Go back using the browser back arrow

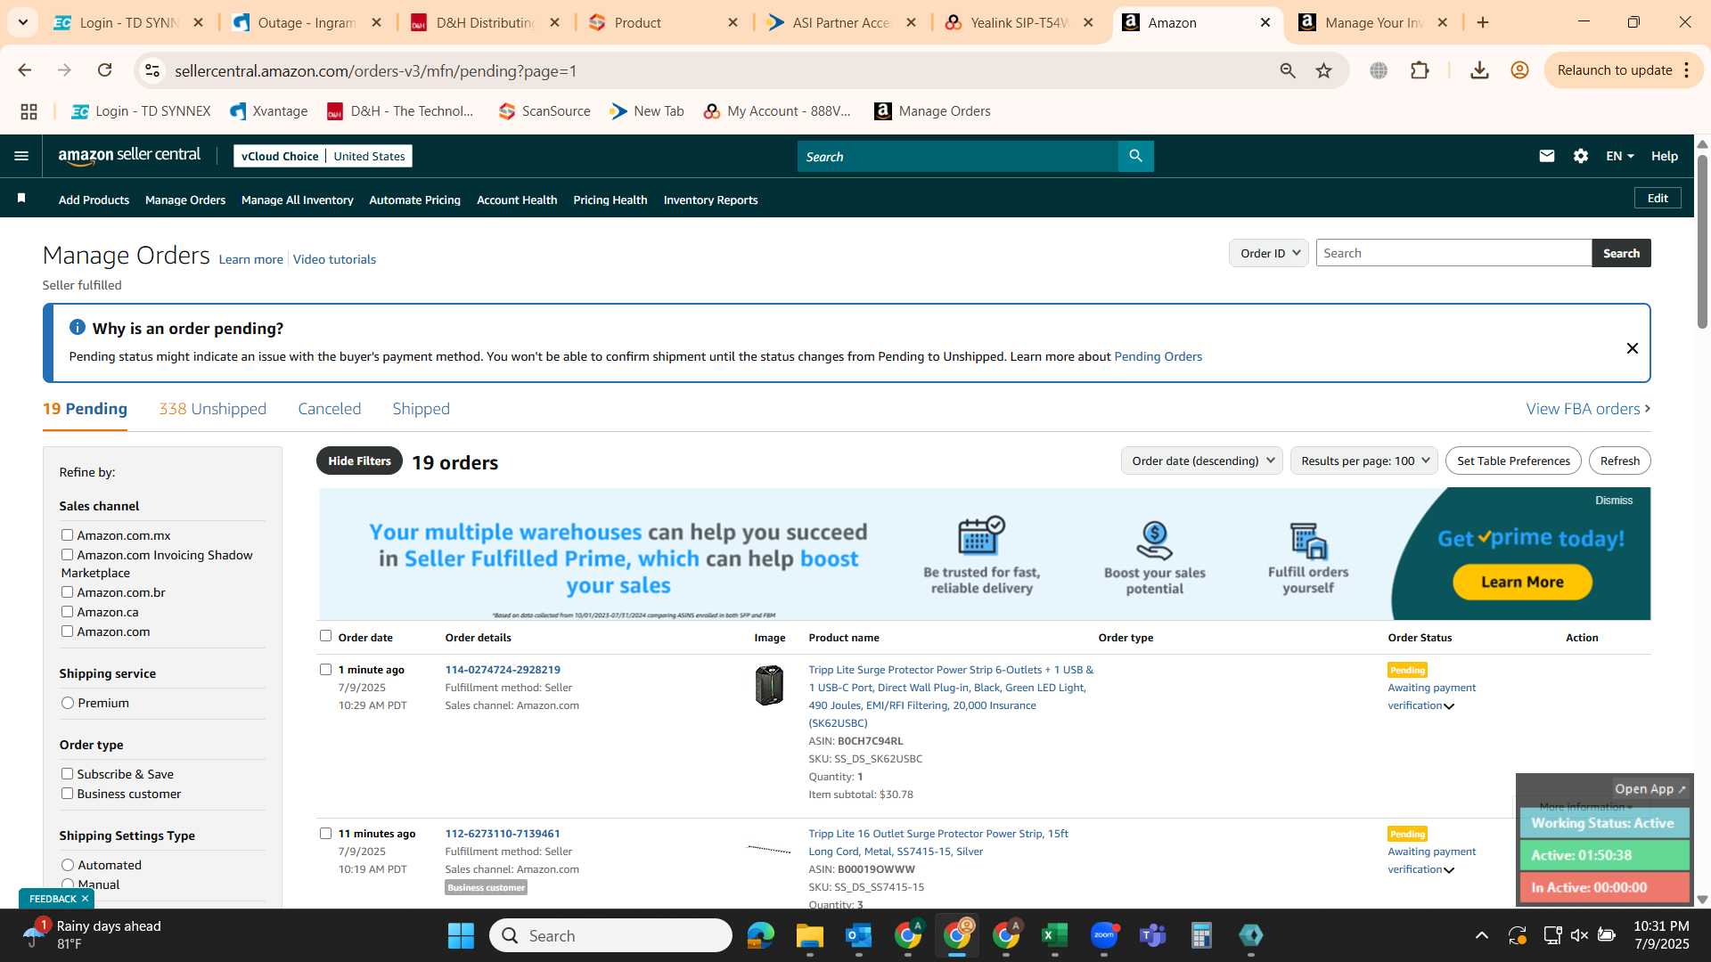25,70
